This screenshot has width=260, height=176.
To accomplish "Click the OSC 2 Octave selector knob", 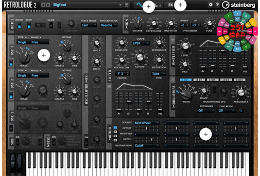I will click(67, 80).
